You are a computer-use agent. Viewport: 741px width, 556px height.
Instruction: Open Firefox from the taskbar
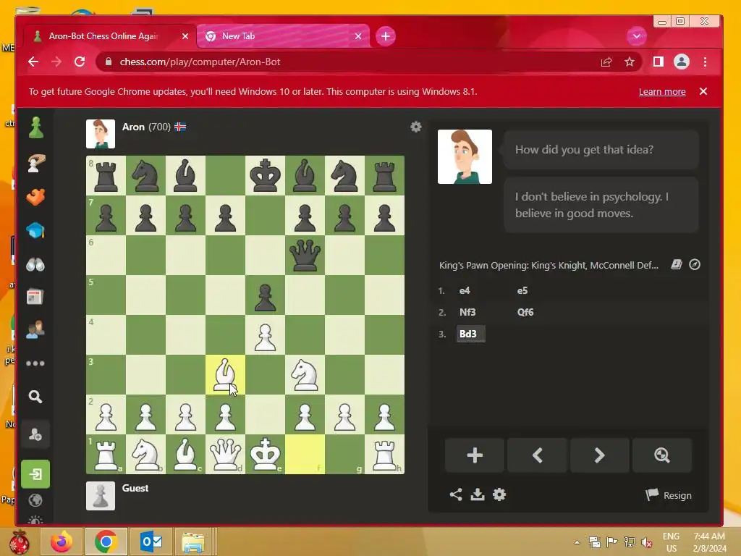coord(62,542)
